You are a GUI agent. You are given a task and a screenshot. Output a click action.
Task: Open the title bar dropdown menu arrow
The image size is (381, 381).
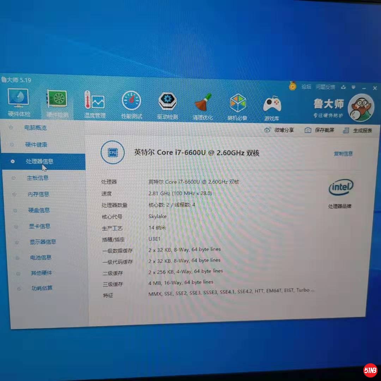[354, 87]
